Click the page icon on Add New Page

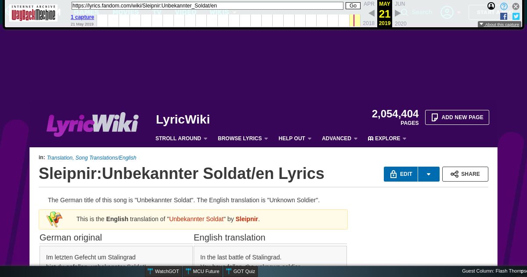435,117
